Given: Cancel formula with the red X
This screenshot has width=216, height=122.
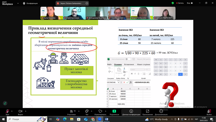Looking at the screenshot, I should (x=124, y=82).
